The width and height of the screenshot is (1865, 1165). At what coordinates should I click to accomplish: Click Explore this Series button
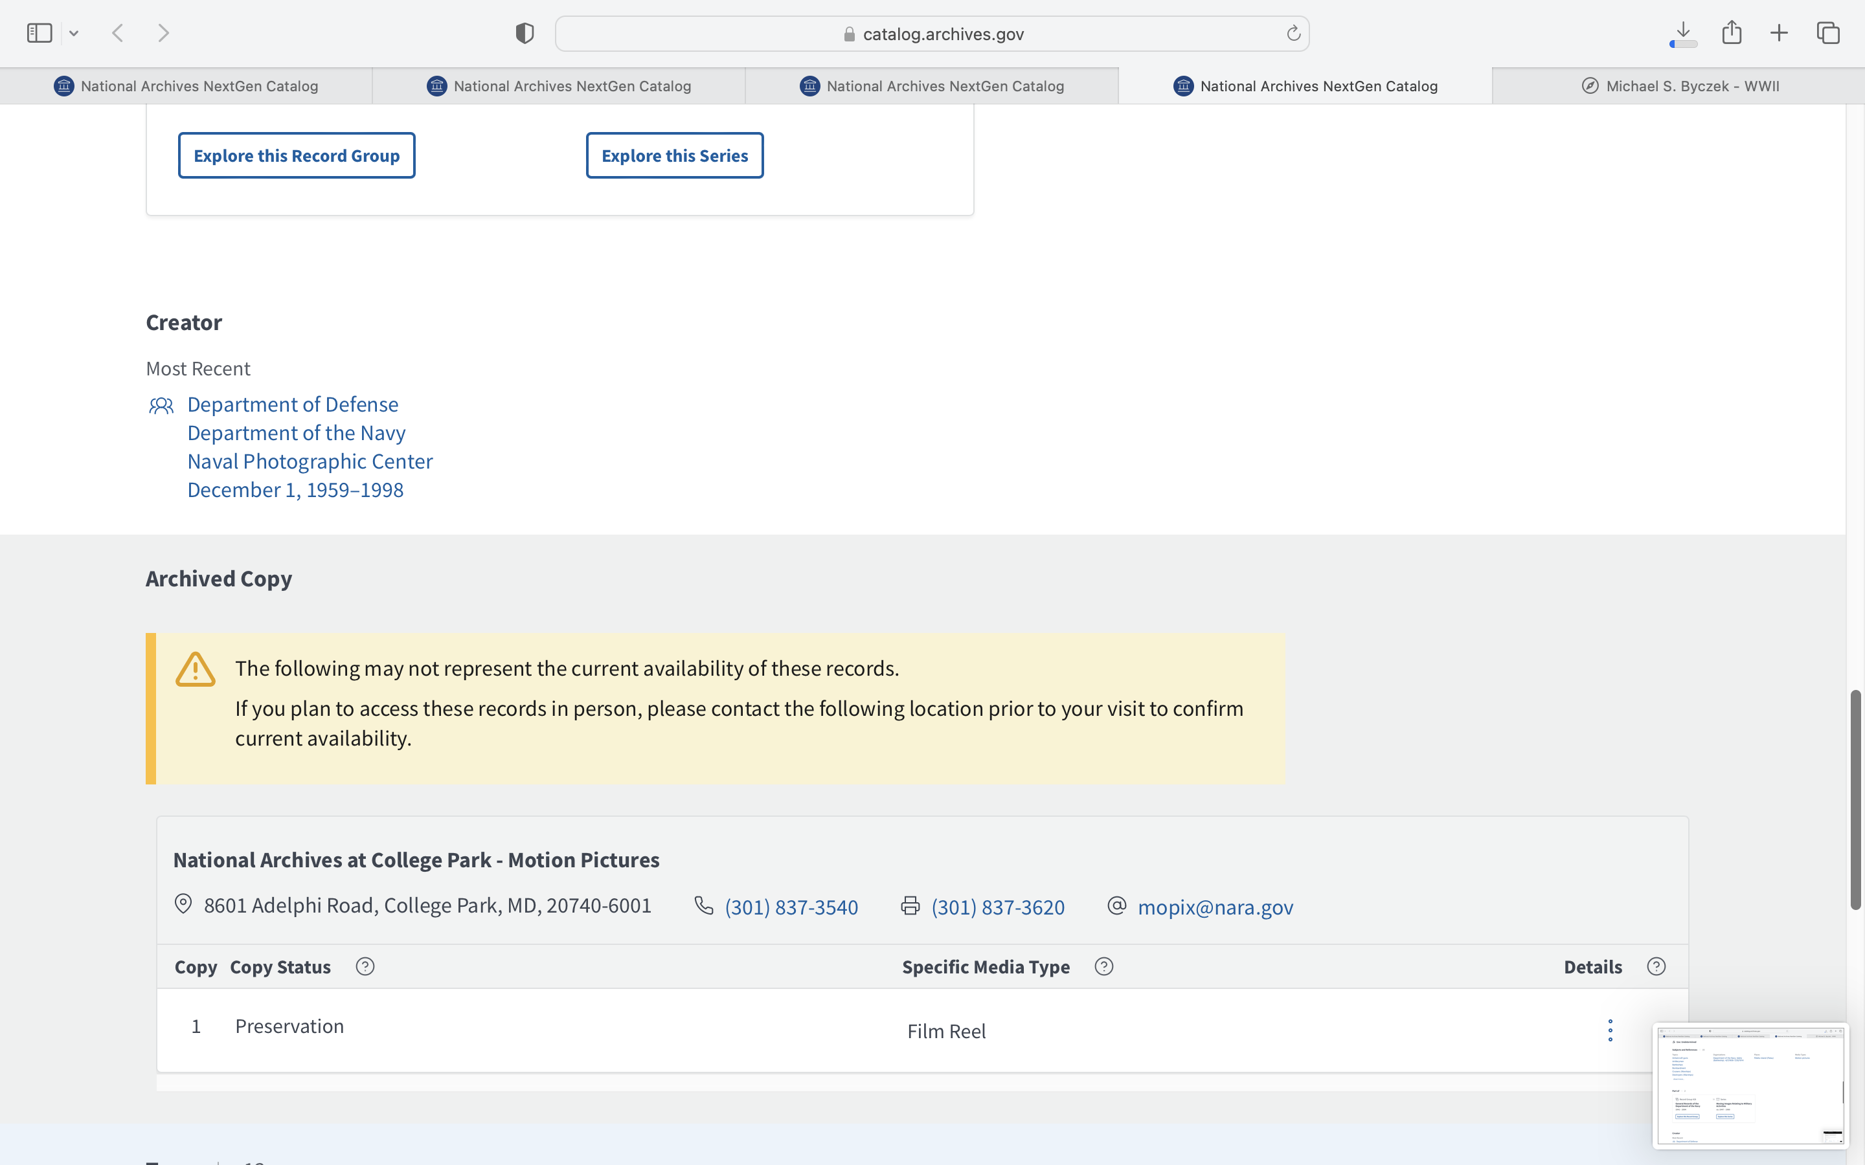tap(674, 155)
